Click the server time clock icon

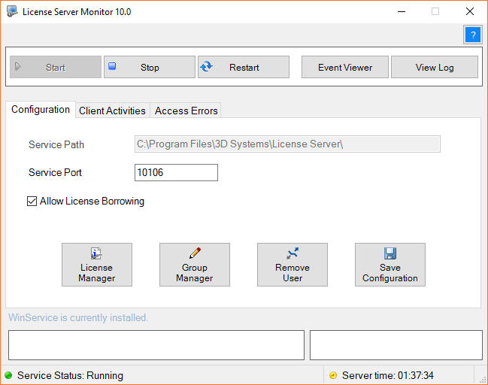pyautogui.click(x=333, y=375)
